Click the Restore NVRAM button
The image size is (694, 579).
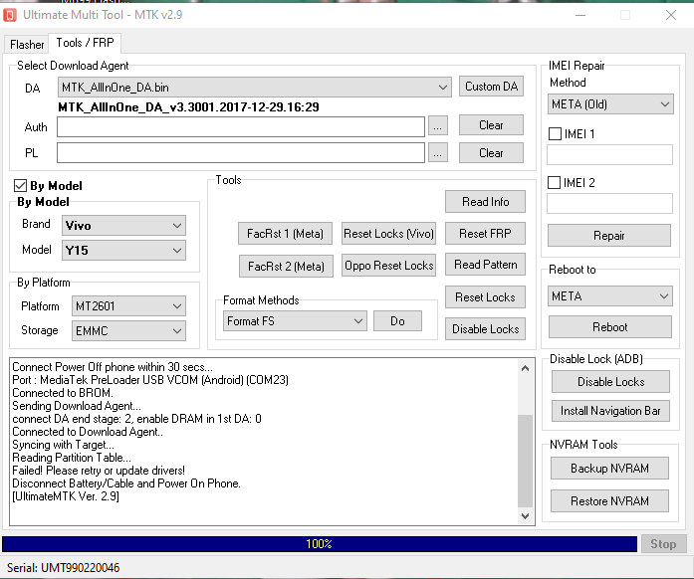click(x=609, y=500)
